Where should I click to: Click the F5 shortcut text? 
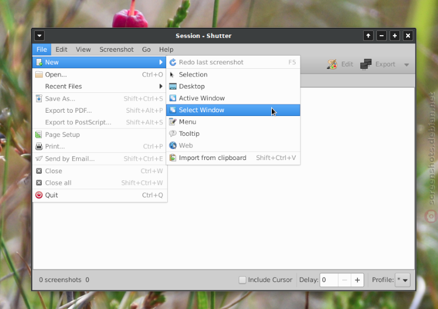(292, 62)
